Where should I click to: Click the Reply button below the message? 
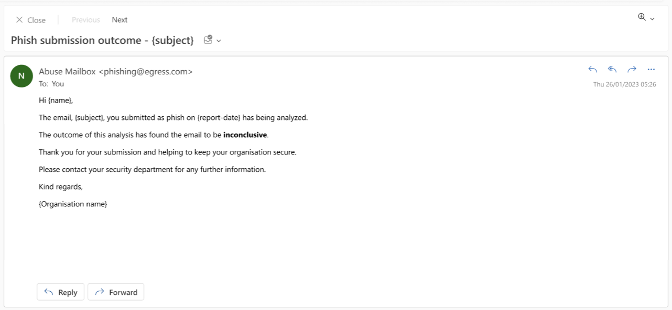(60, 292)
